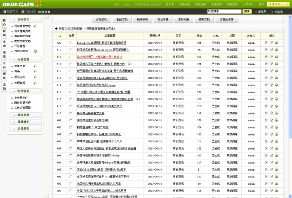Click the preview globe icon for article 415
This screenshot has height=198, width=292.
point(277,78)
